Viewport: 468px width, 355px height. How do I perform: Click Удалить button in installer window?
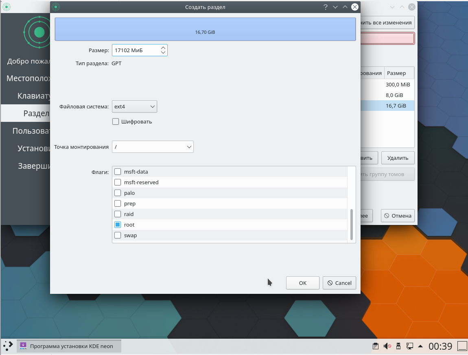coord(398,158)
